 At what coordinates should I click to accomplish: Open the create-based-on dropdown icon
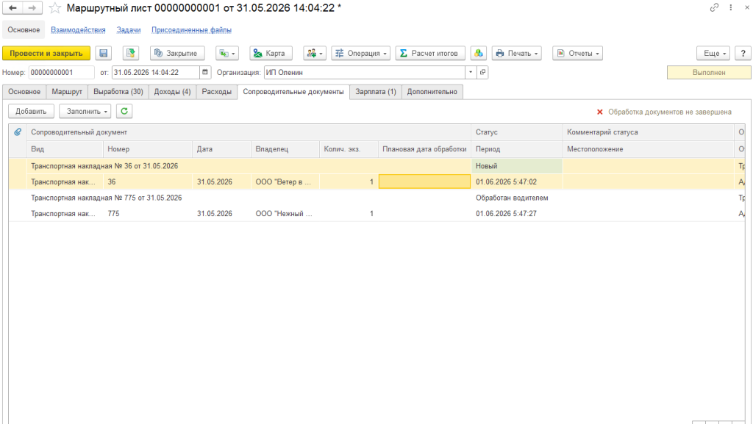(227, 53)
